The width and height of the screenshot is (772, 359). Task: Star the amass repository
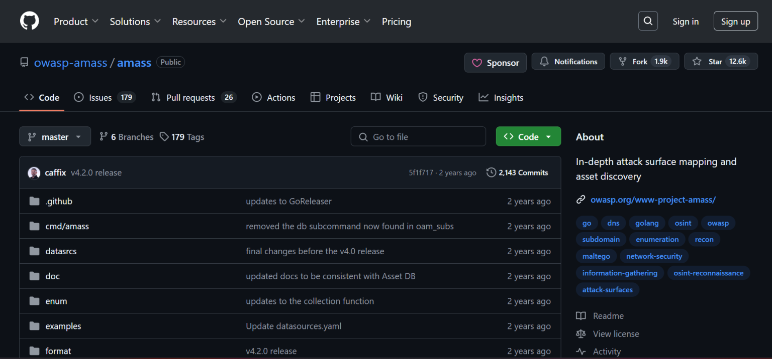[x=720, y=61]
